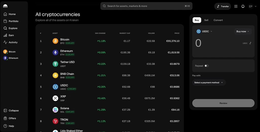Image resolution: width=260 pixels, height=132 pixels.
Task: Open the Ethereum asset name in the table
Action: point(66,51)
